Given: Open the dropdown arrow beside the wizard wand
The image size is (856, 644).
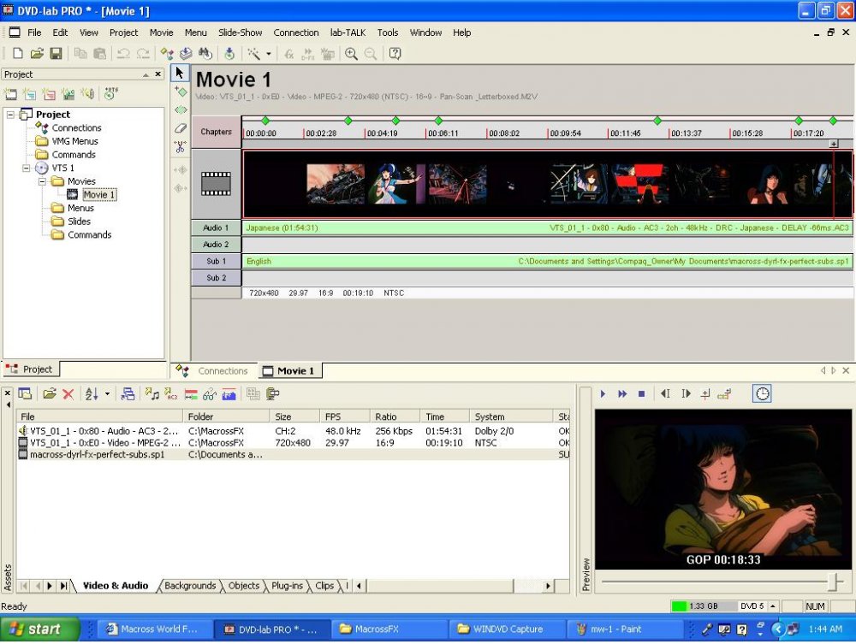Looking at the screenshot, I should 268,54.
